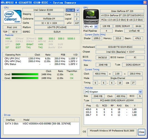Click the Motherboard GIGABYTE G31M-ES2C field

point(120,47)
